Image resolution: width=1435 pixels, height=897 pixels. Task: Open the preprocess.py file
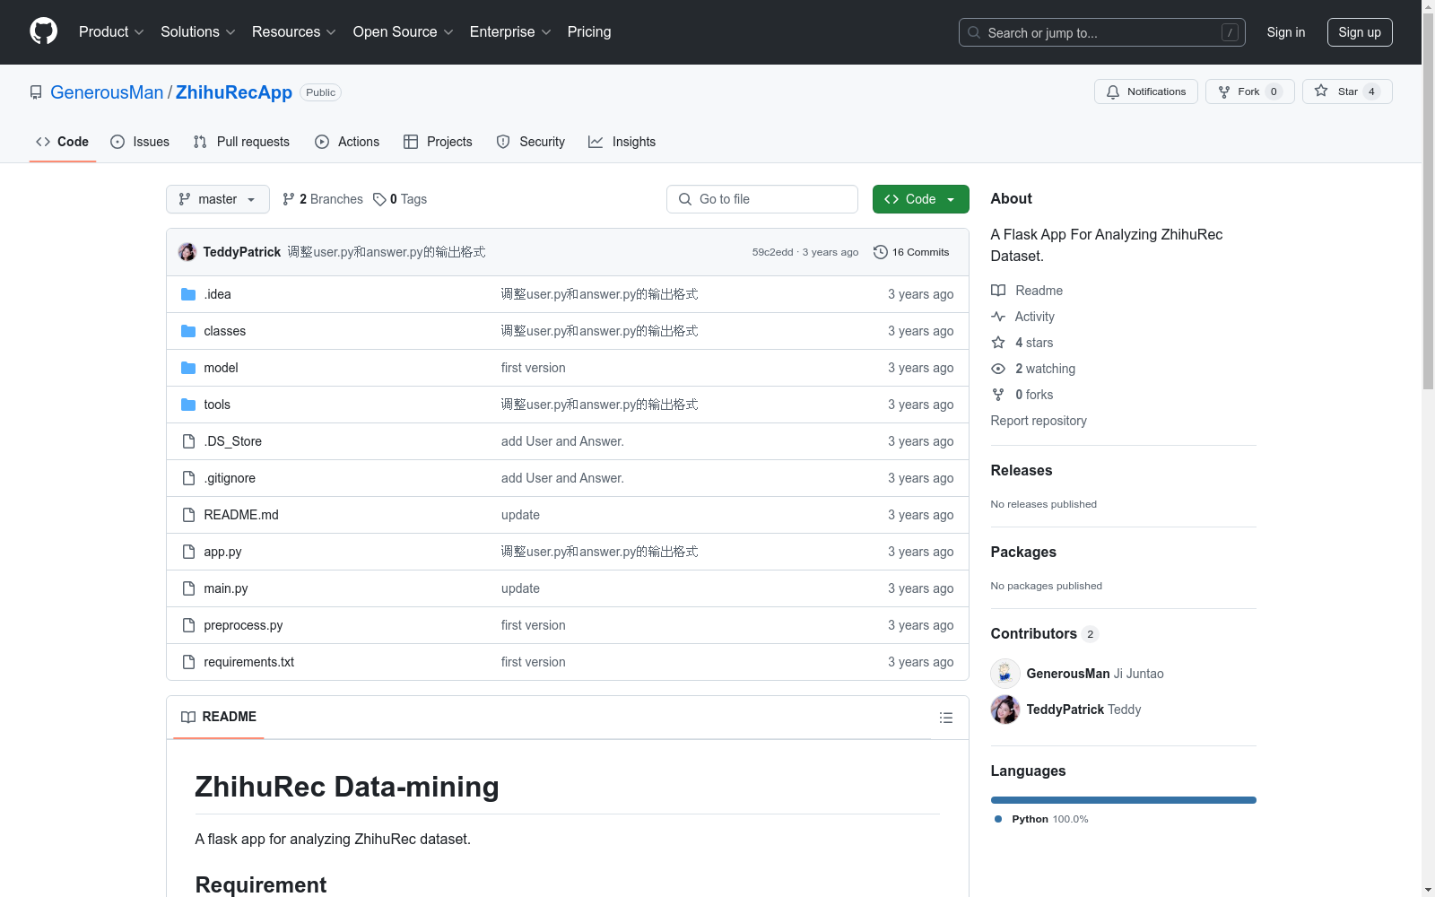(x=243, y=625)
